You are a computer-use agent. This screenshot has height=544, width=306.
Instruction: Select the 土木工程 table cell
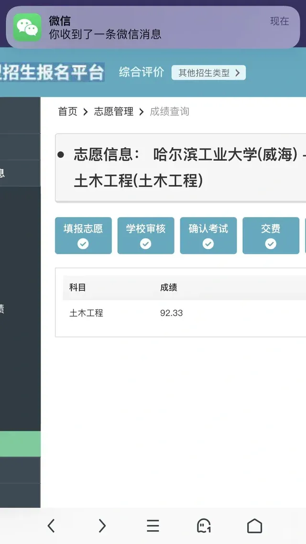[87, 313]
